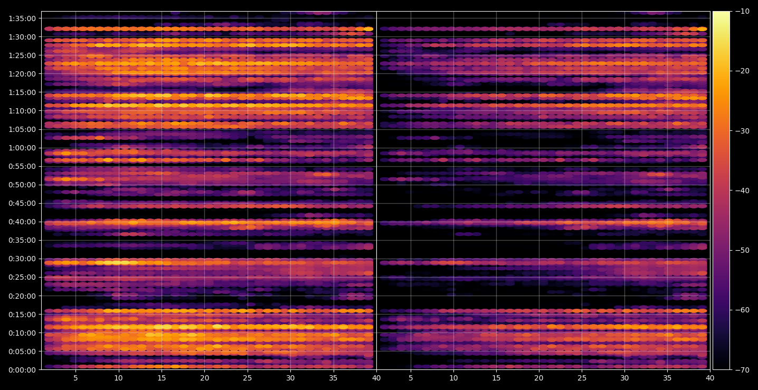Viewport: 758px width, 390px height.
Task: Click the inferno colorbar gradient strip
Action: 721,191
